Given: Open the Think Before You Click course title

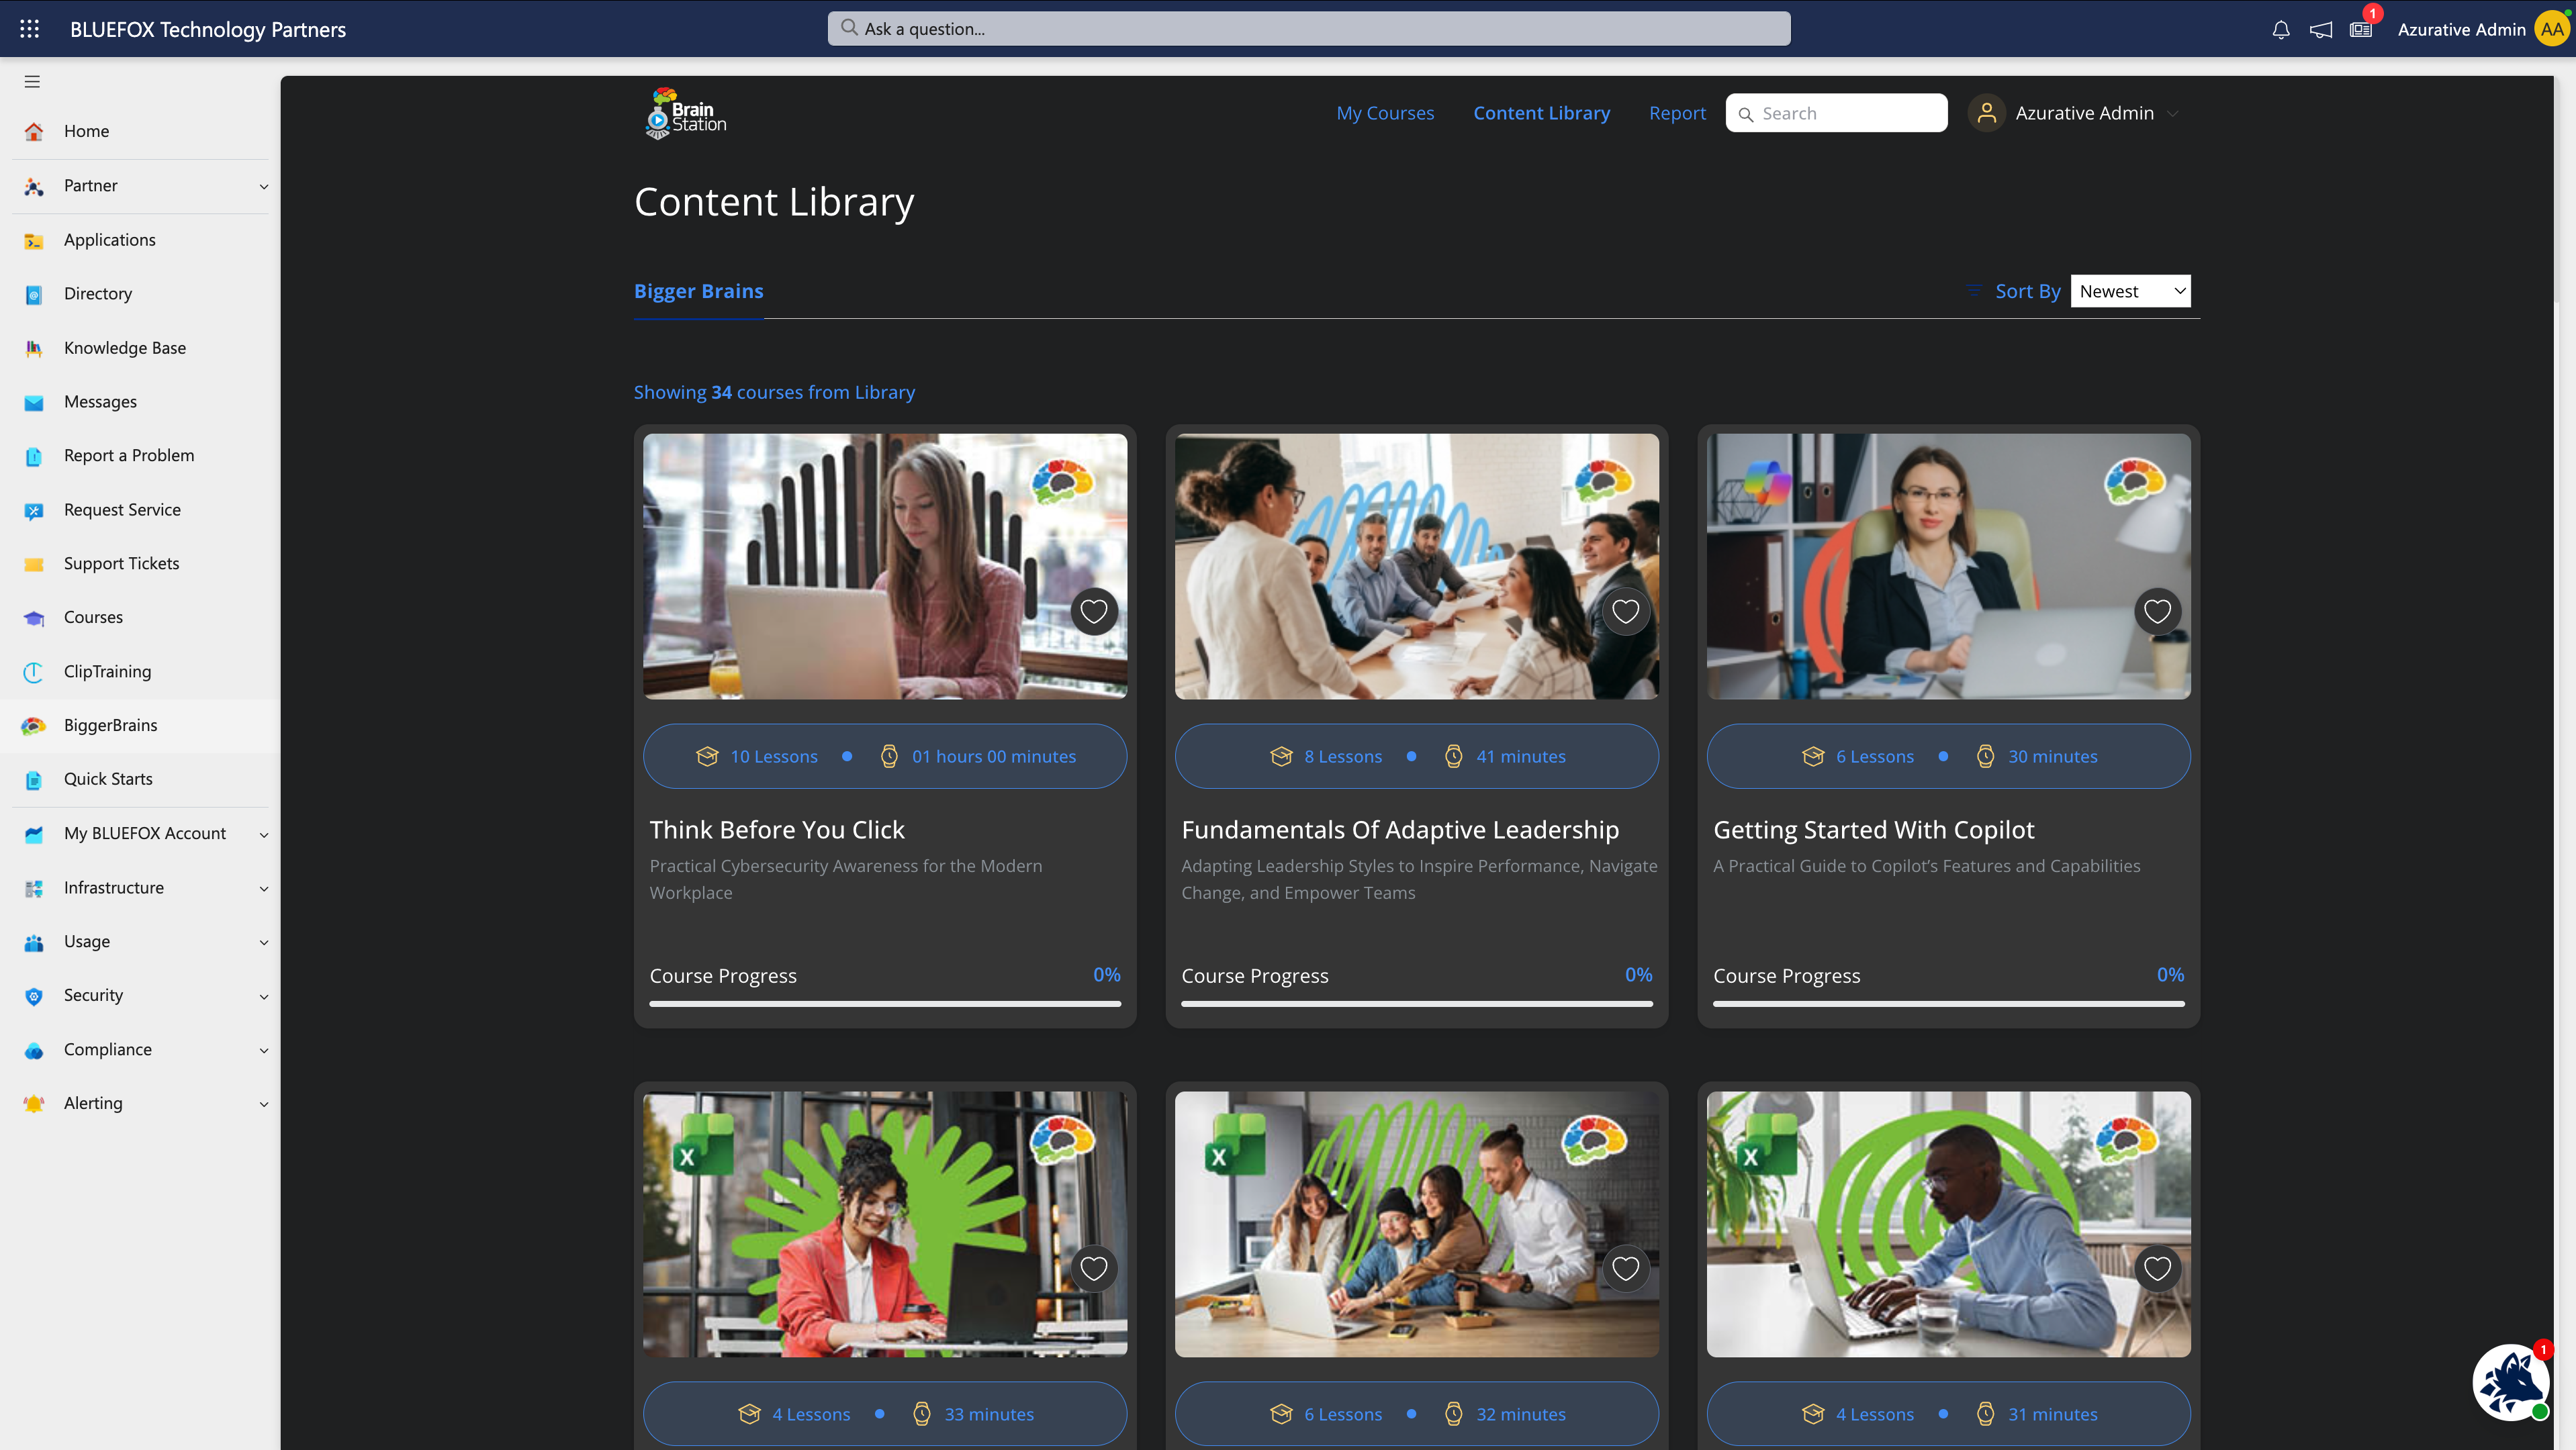Looking at the screenshot, I should pyautogui.click(x=777, y=830).
